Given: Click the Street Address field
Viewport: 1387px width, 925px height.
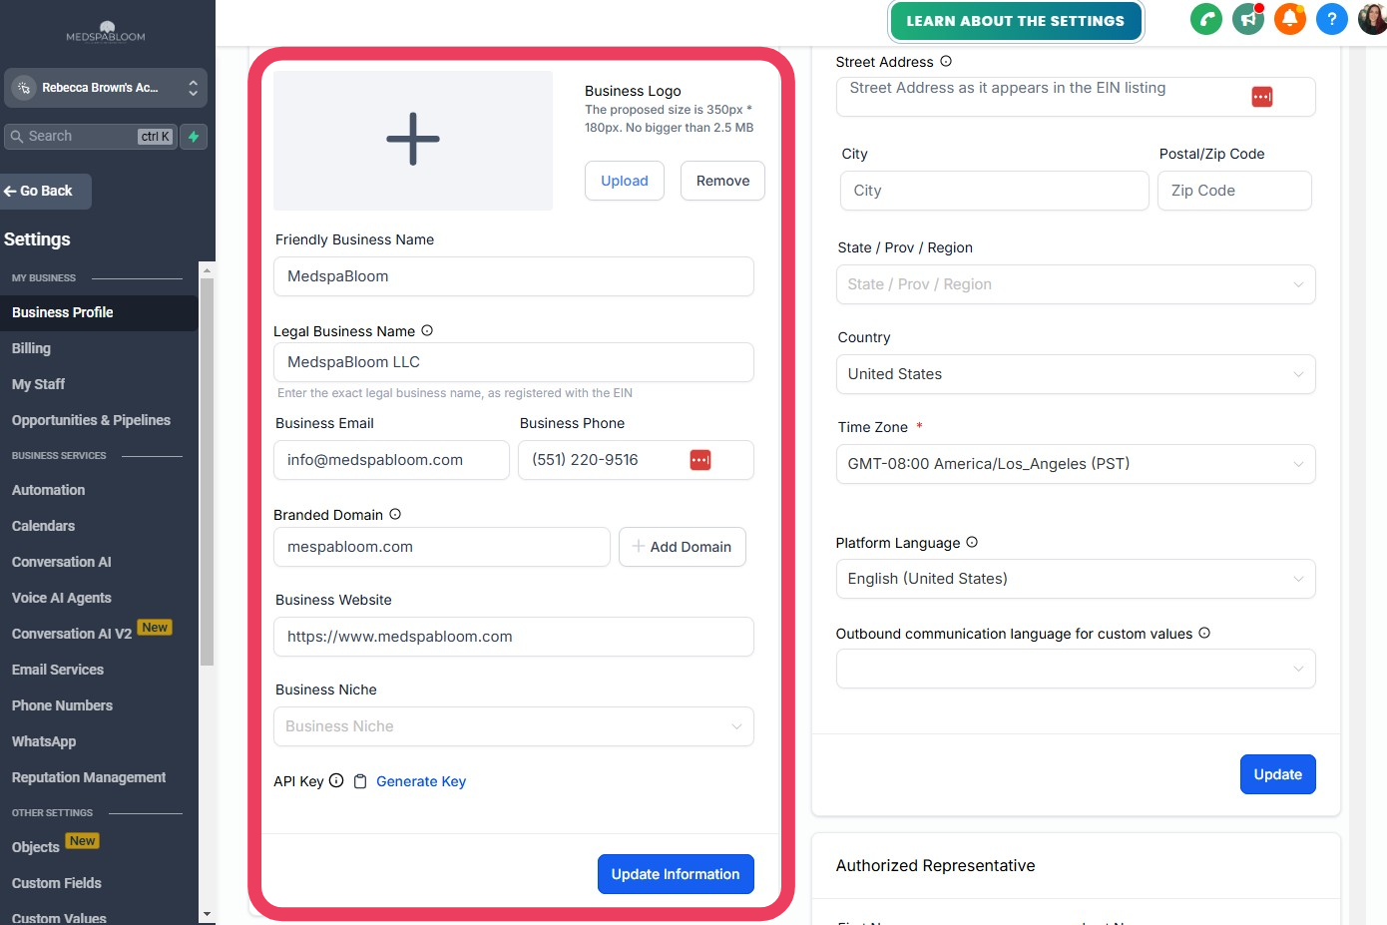Looking at the screenshot, I should [x=1076, y=97].
